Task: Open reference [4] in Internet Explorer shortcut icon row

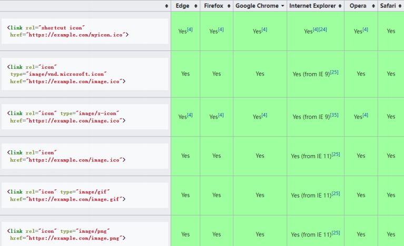Action: (x=316, y=29)
